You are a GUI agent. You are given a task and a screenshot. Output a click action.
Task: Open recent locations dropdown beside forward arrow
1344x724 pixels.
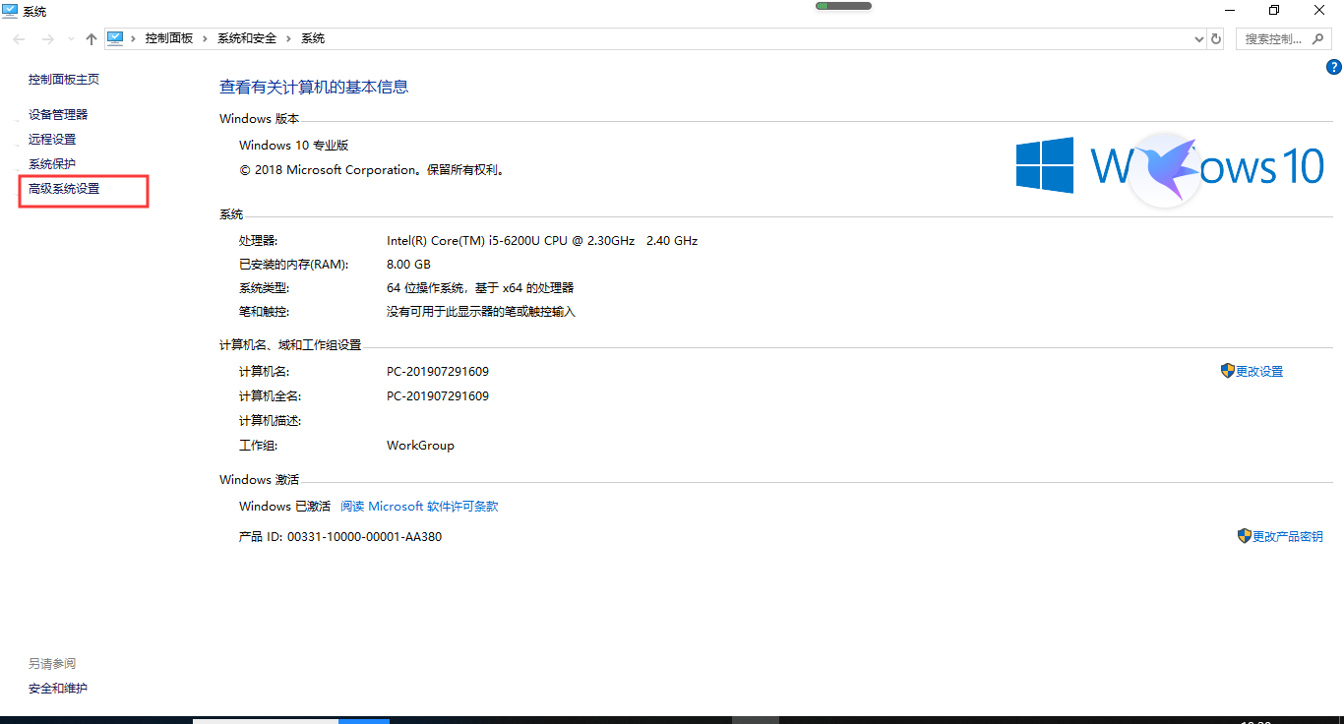click(x=70, y=39)
